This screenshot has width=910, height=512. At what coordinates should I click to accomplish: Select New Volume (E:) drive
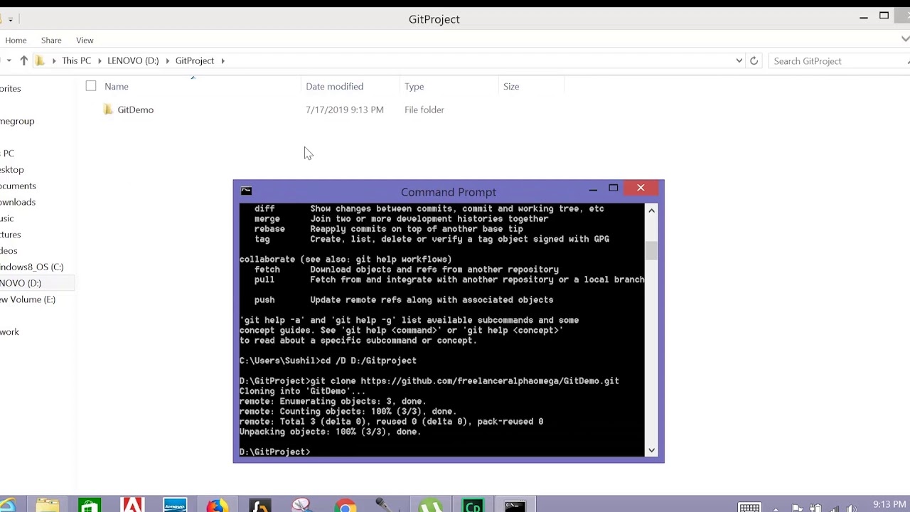pyautogui.click(x=28, y=299)
